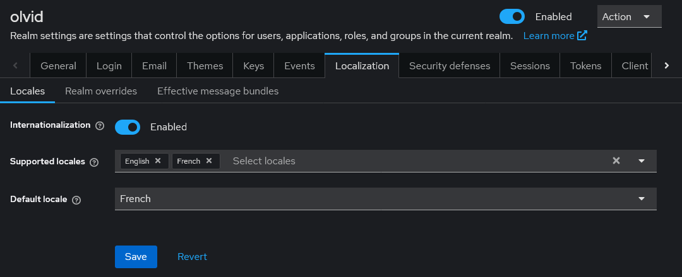Image resolution: width=682 pixels, height=277 pixels.
Task: Expand the Supported locales dropdown arrow
Action: tap(642, 161)
